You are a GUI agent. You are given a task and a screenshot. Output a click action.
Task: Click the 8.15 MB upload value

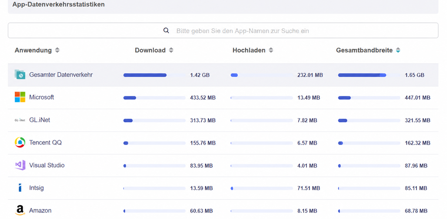[x=307, y=211]
